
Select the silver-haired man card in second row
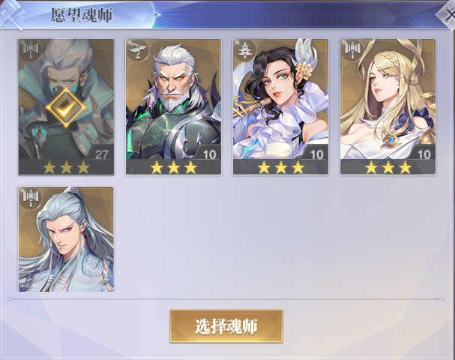[x=66, y=239]
